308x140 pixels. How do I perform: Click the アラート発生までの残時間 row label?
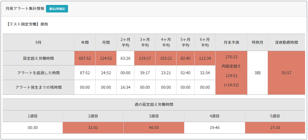point(38,87)
